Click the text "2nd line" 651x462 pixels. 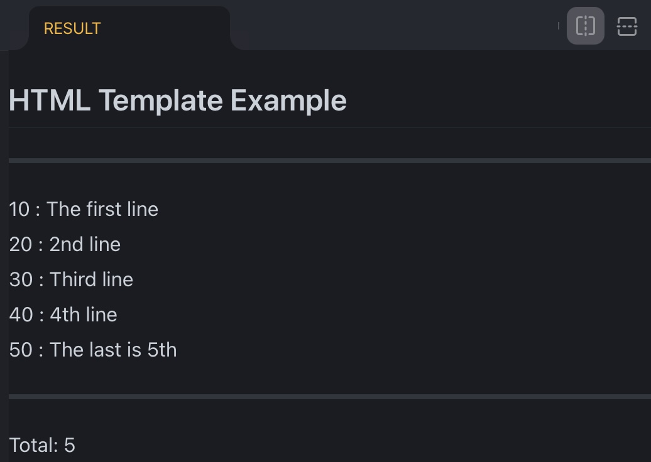(85, 244)
